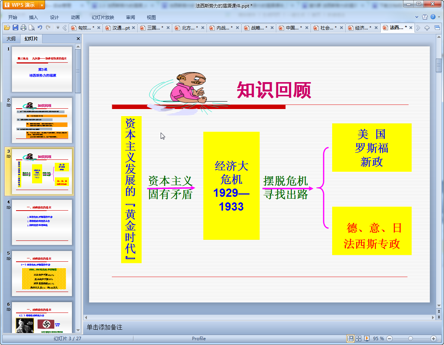Viewport: 444px width, 345px height.
Task: Switch to 幻灯片 thumbnails pane tab
Action: point(31,38)
